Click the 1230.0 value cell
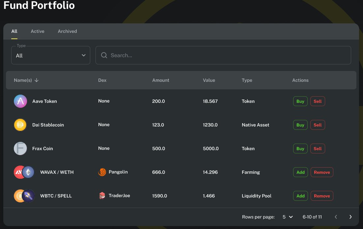This screenshot has height=229, width=363. (x=210, y=125)
